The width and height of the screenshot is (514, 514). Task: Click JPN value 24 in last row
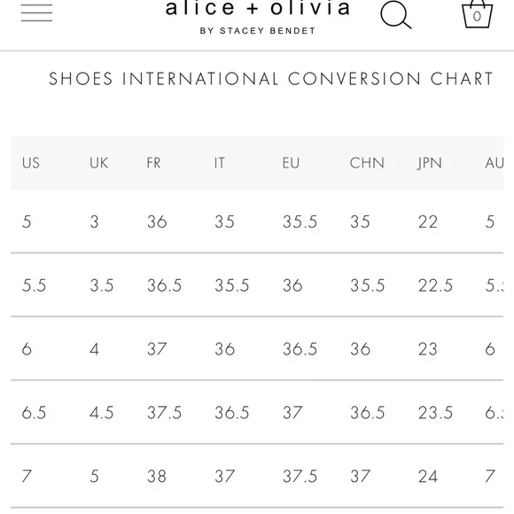(428, 476)
